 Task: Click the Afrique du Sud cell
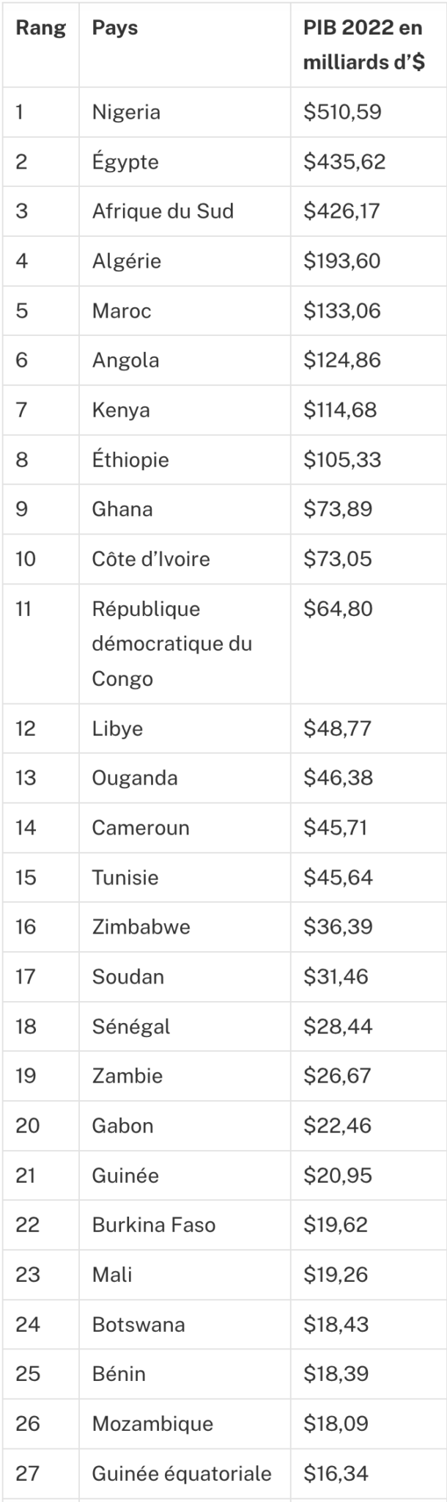click(163, 211)
